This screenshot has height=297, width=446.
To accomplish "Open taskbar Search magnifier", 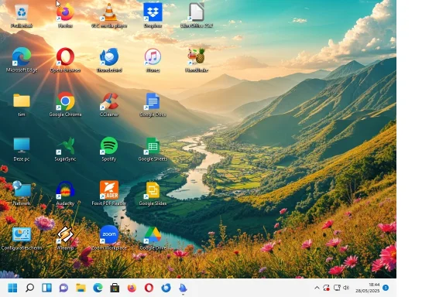I will tap(29, 288).
